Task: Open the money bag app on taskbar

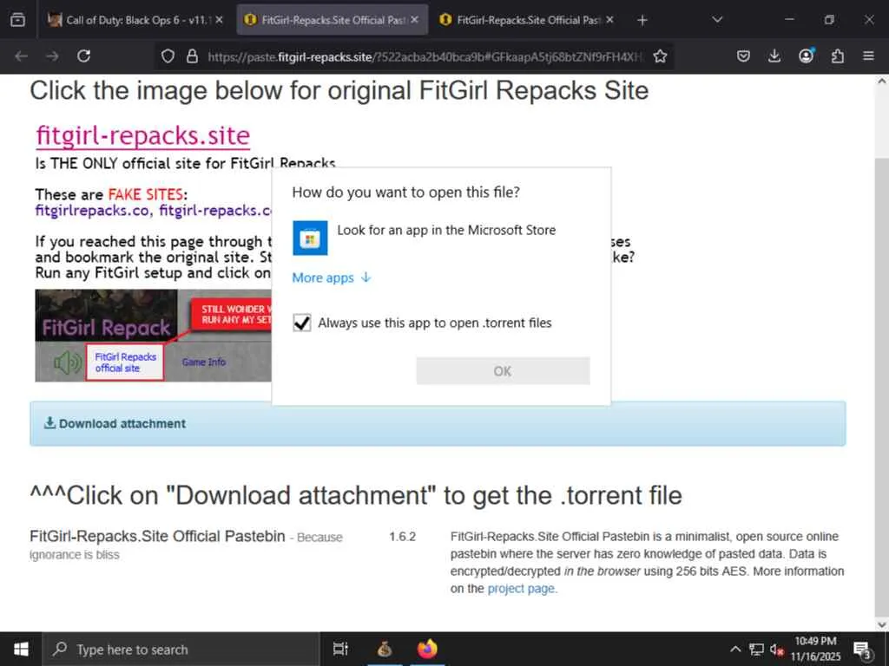Action: click(x=385, y=649)
